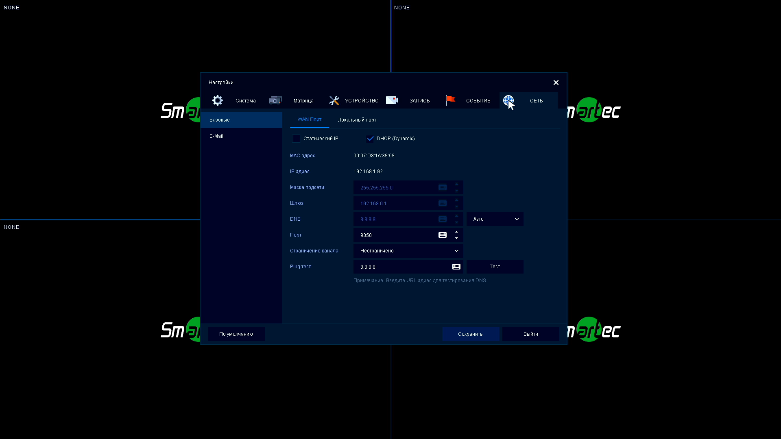Select the СЕТЬ globe icon
Screen dimensions: 781x439
(x=508, y=100)
